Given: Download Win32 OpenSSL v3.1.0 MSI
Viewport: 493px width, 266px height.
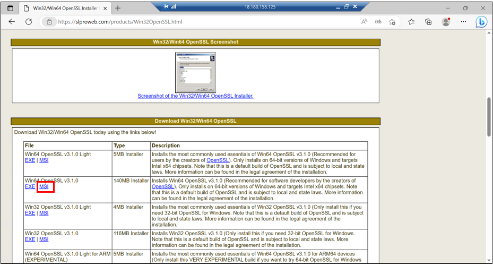Looking at the screenshot, I should click(44, 239).
